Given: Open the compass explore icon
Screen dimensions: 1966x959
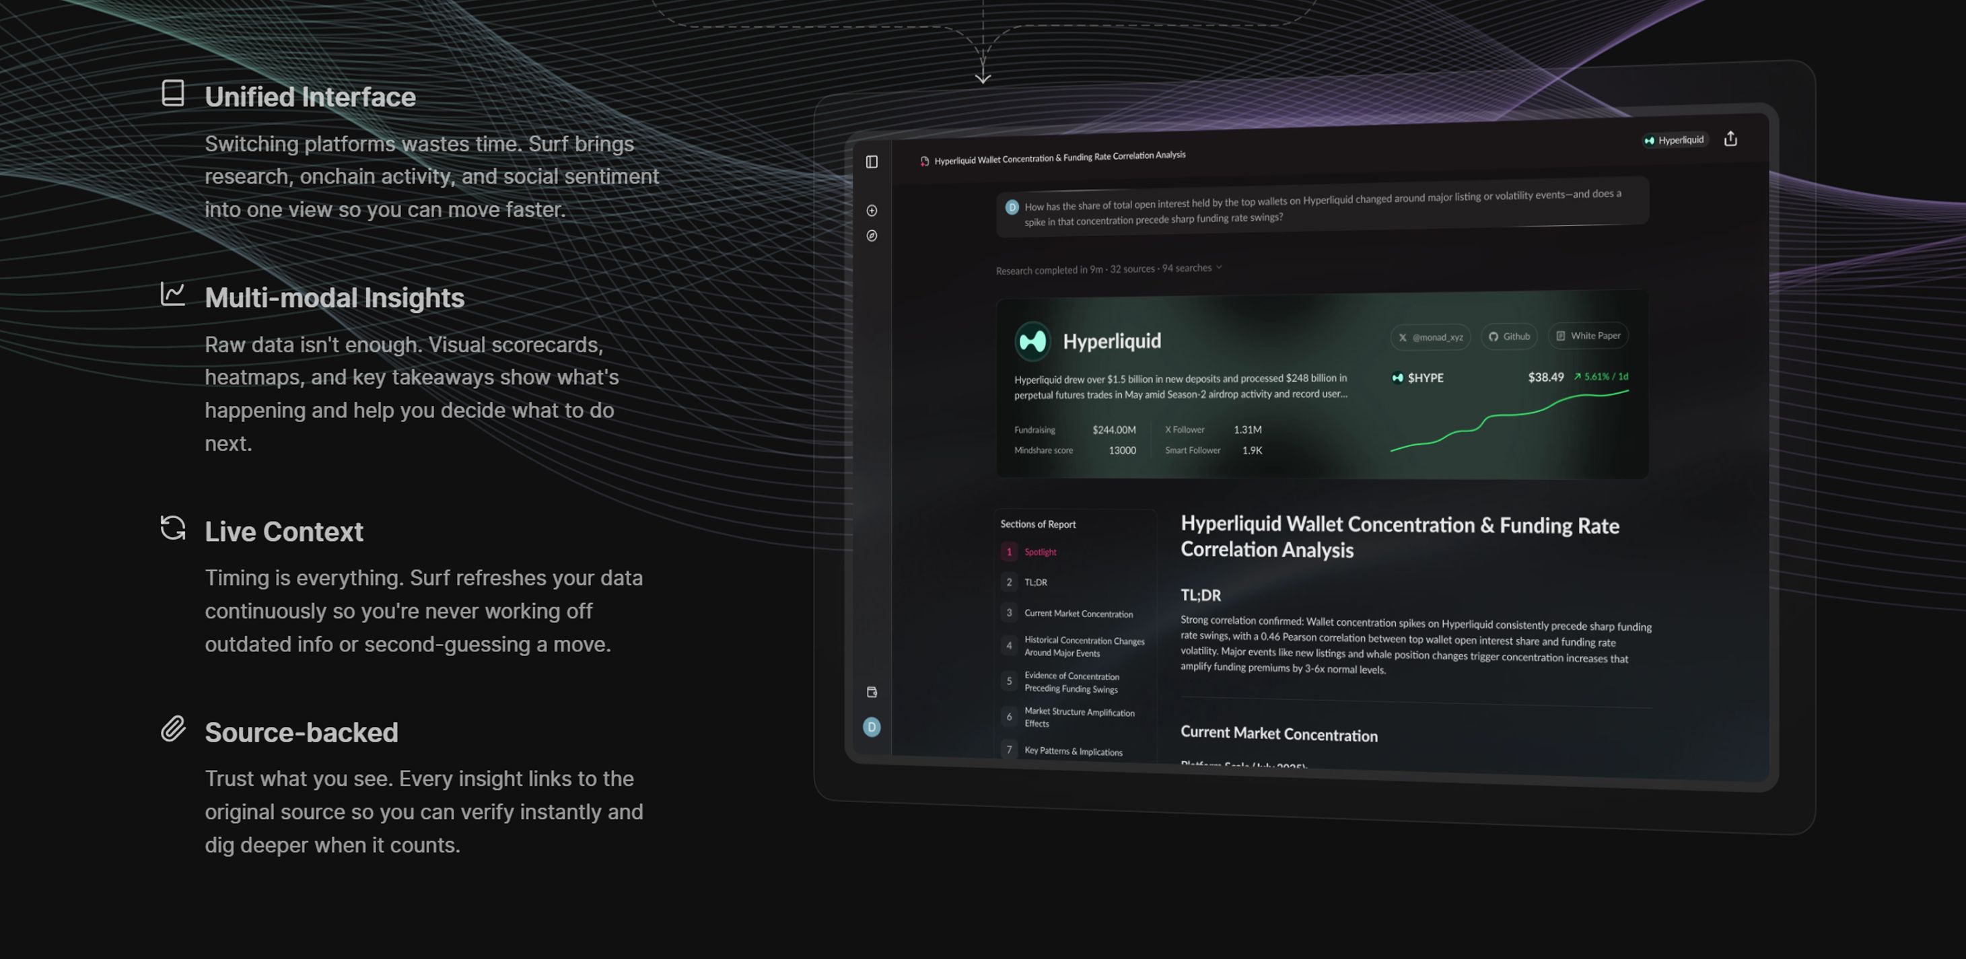Looking at the screenshot, I should [872, 236].
